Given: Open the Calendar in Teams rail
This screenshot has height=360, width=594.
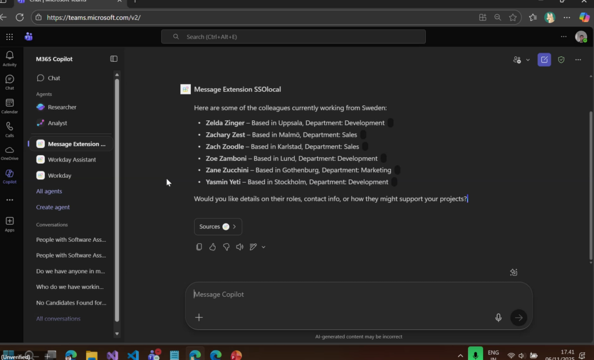Looking at the screenshot, I should (x=9, y=106).
